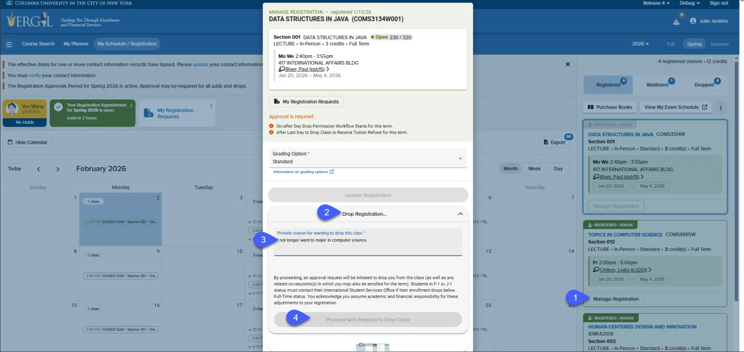Select the Spring term
The height and width of the screenshot is (352, 744).
[694, 44]
